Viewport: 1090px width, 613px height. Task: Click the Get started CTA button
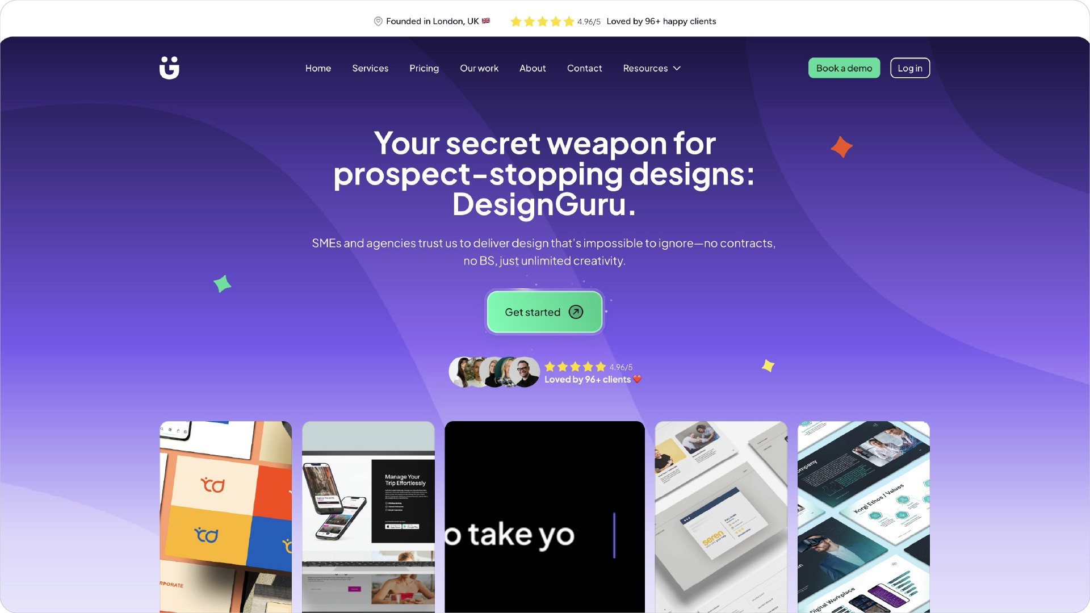544,312
